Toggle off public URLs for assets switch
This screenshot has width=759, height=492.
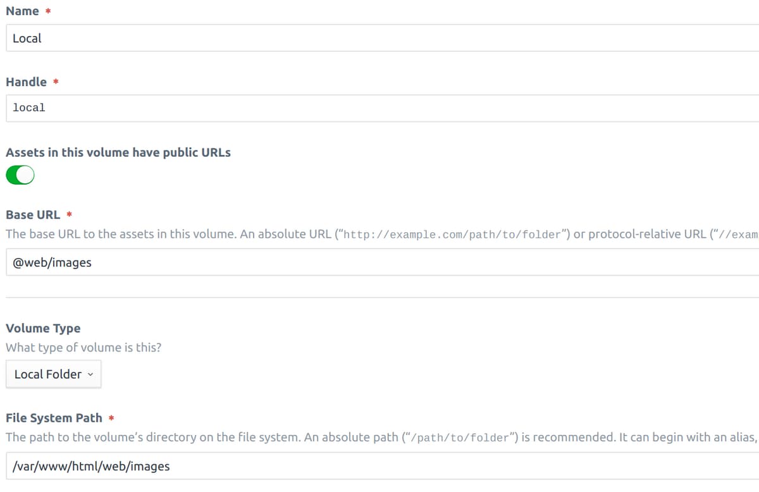[x=20, y=175]
